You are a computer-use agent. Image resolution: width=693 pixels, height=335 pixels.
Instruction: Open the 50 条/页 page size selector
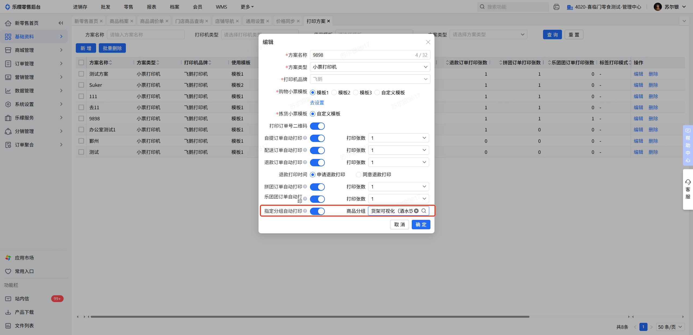[670, 327]
